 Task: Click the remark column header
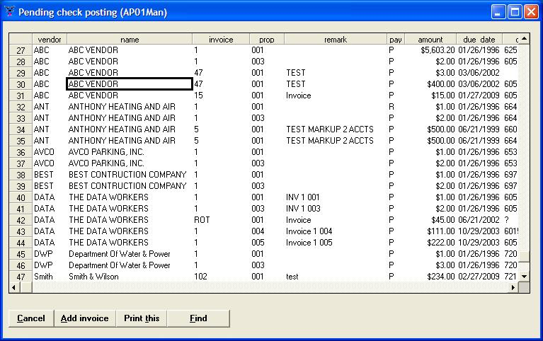tap(336, 40)
